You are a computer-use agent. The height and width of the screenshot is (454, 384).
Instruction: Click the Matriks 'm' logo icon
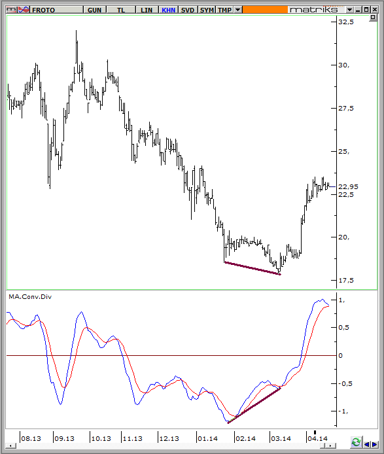pyautogui.click(x=11, y=10)
